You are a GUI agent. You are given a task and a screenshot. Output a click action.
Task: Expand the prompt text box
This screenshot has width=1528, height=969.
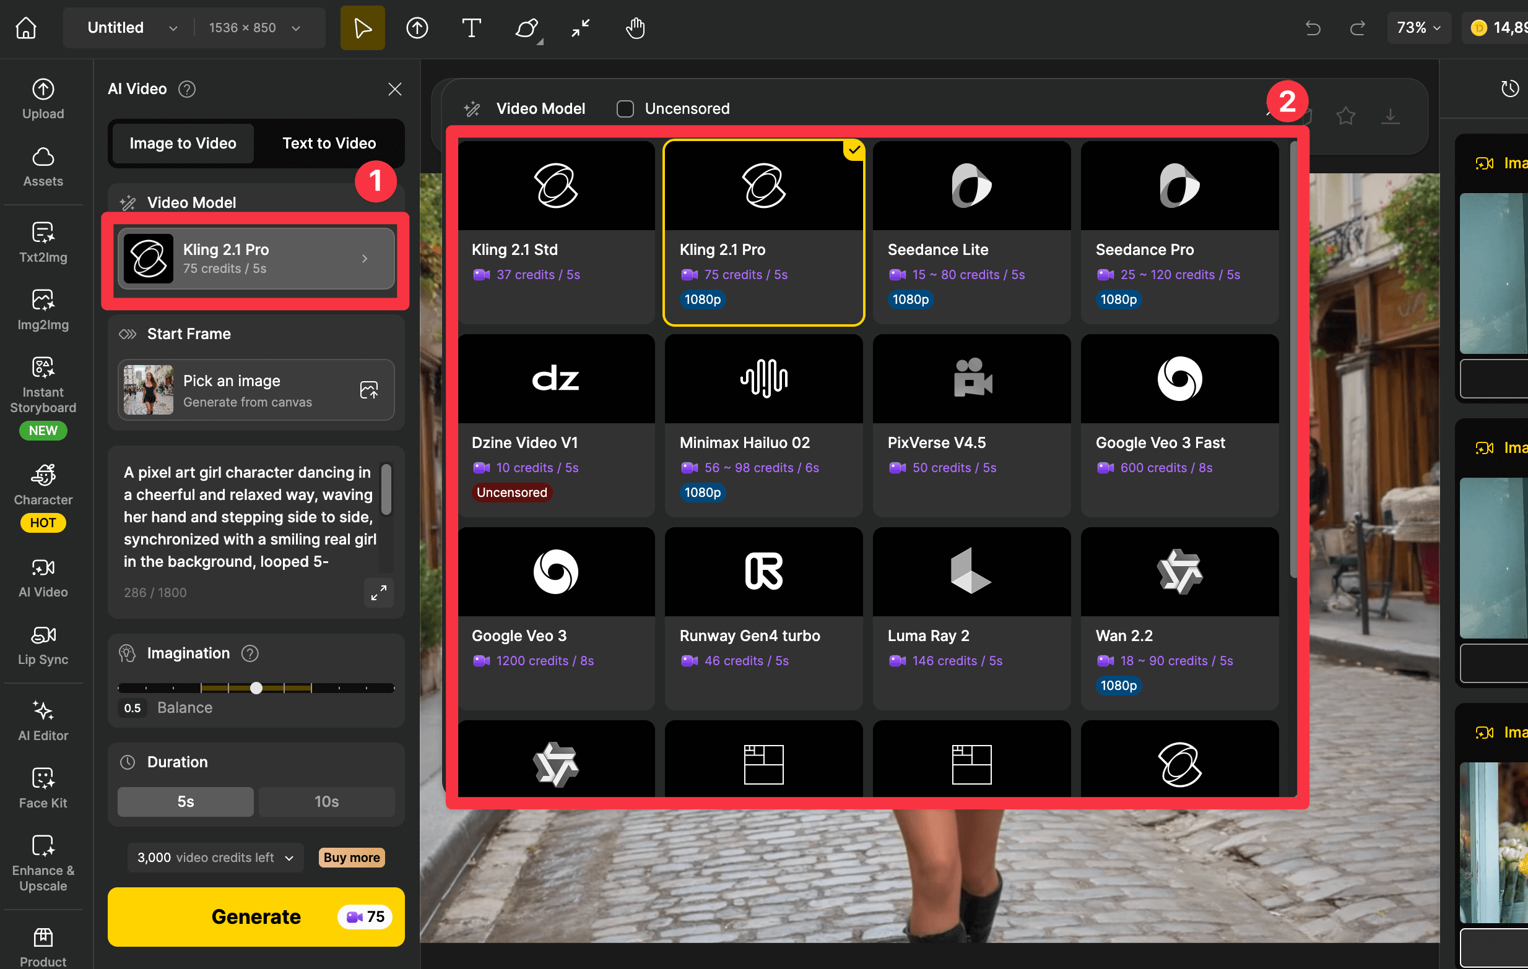[x=379, y=593]
